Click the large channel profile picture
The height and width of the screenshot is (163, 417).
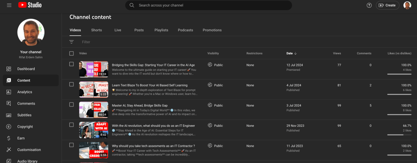(31, 33)
